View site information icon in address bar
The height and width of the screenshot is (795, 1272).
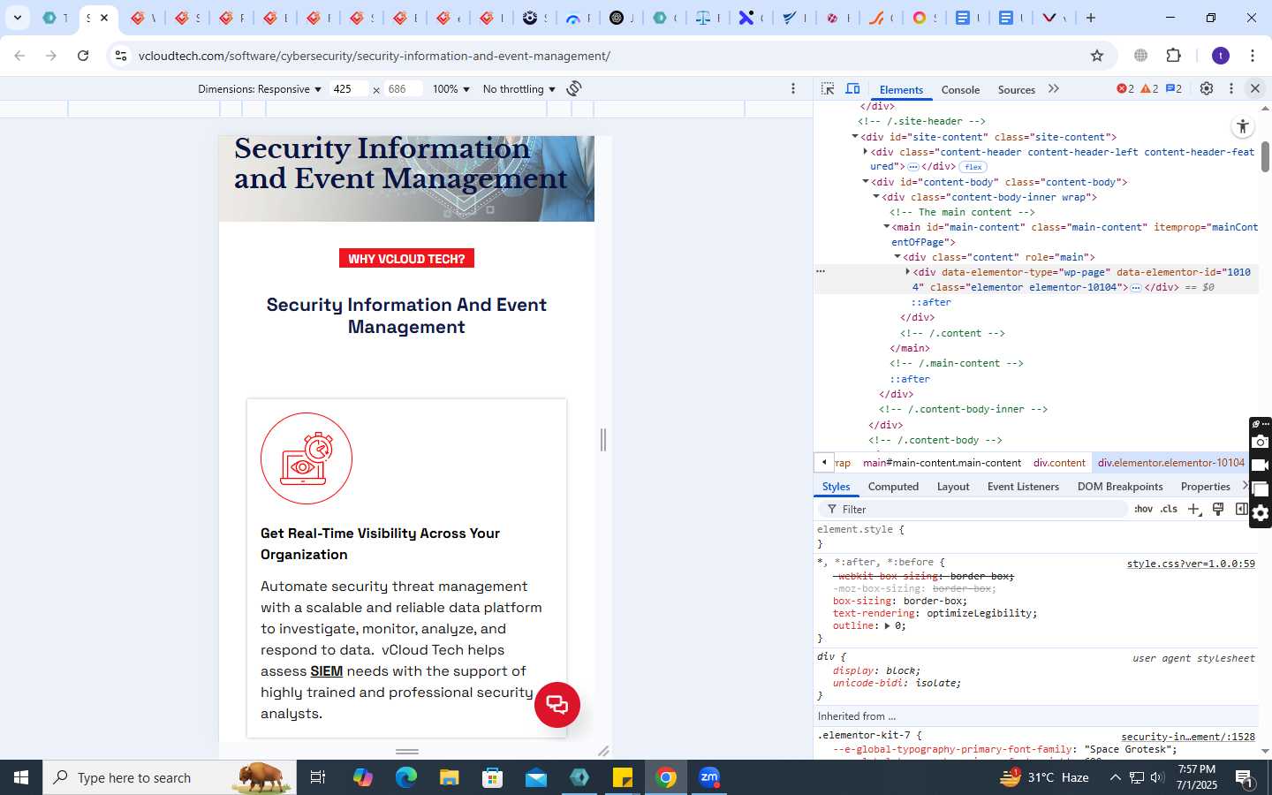point(121,56)
